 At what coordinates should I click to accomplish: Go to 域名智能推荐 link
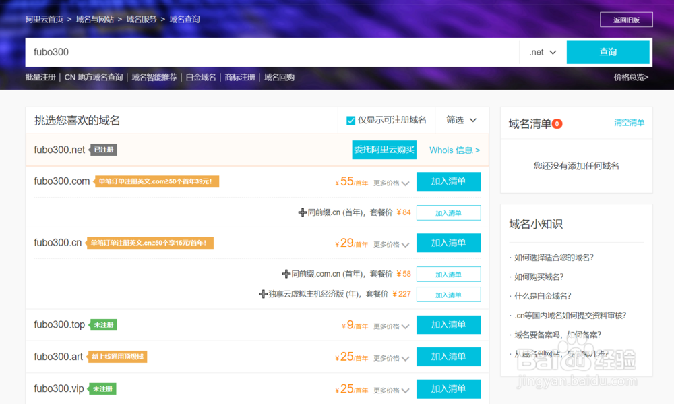(x=154, y=77)
